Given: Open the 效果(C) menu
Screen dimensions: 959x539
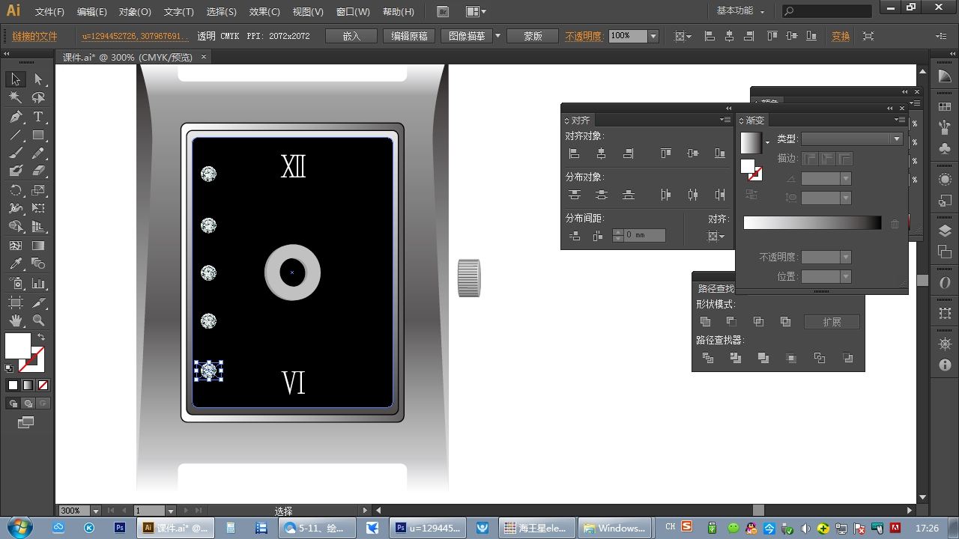Looking at the screenshot, I should [x=264, y=12].
